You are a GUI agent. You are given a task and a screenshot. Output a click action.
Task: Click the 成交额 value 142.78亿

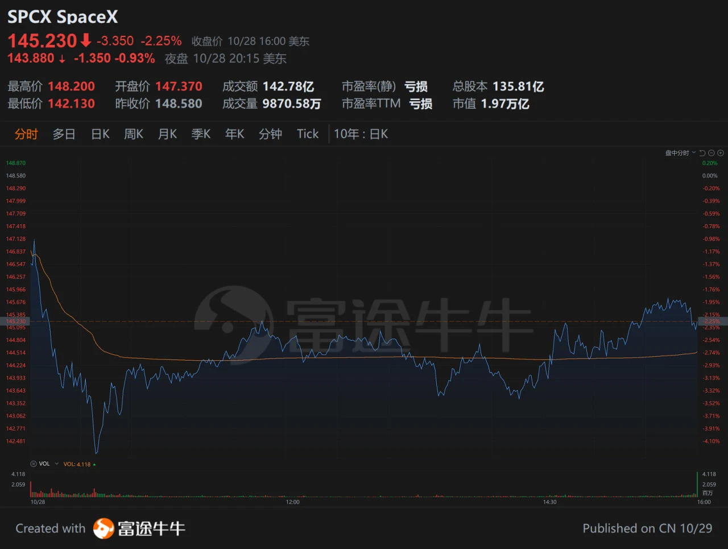pos(288,86)
